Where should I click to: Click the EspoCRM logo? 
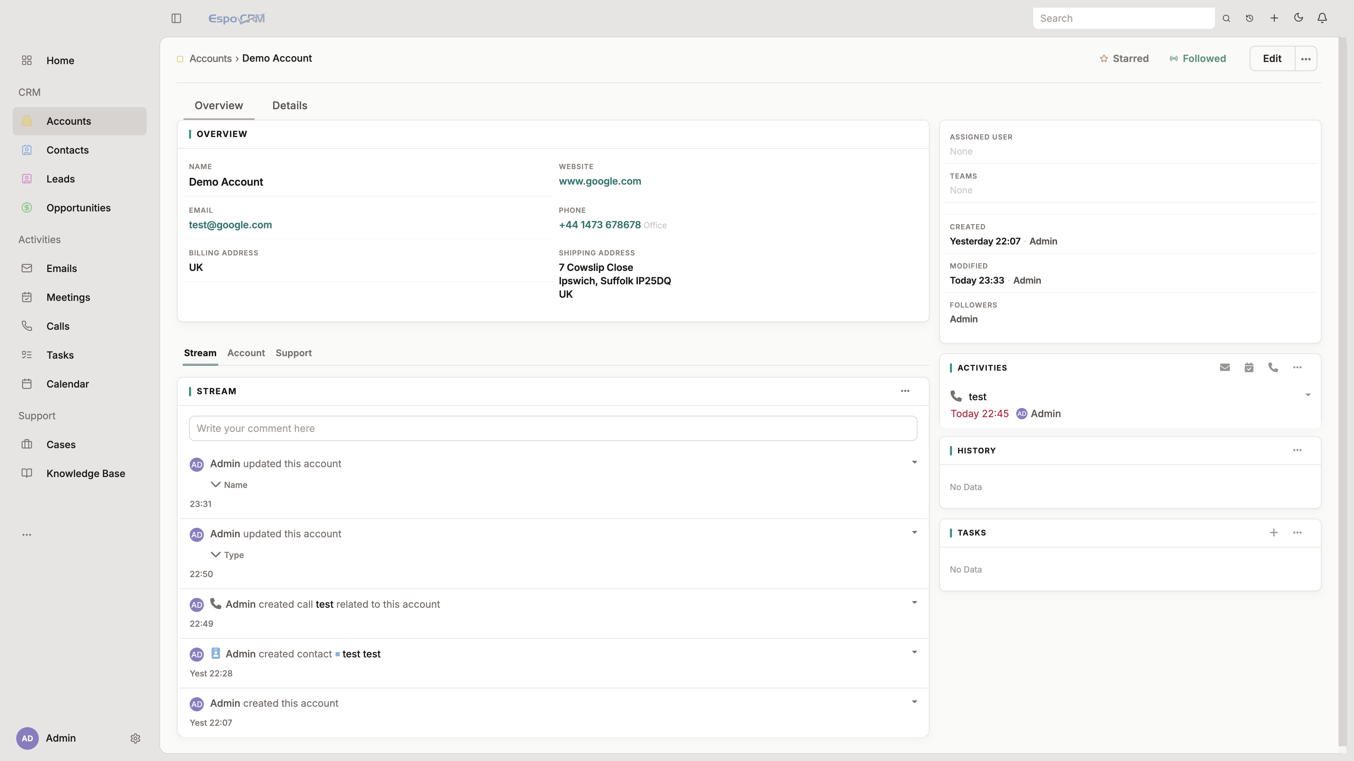point(238,18)
